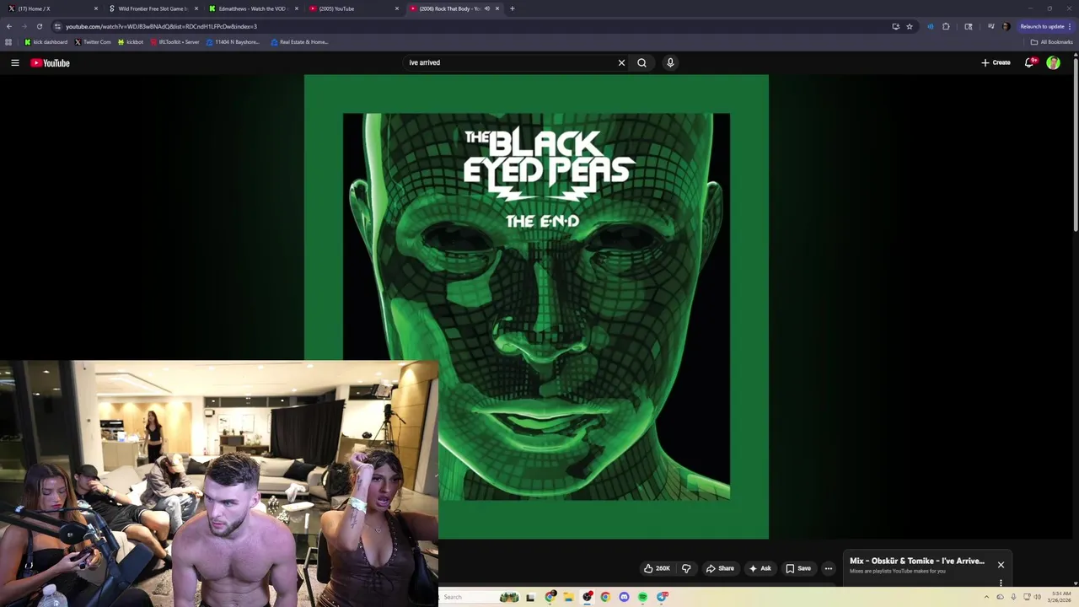This screenshot has height=607, width=1079.
Task: Open Spotify from the taskbar
Action: pyautogui.click(x=642, y=597)
